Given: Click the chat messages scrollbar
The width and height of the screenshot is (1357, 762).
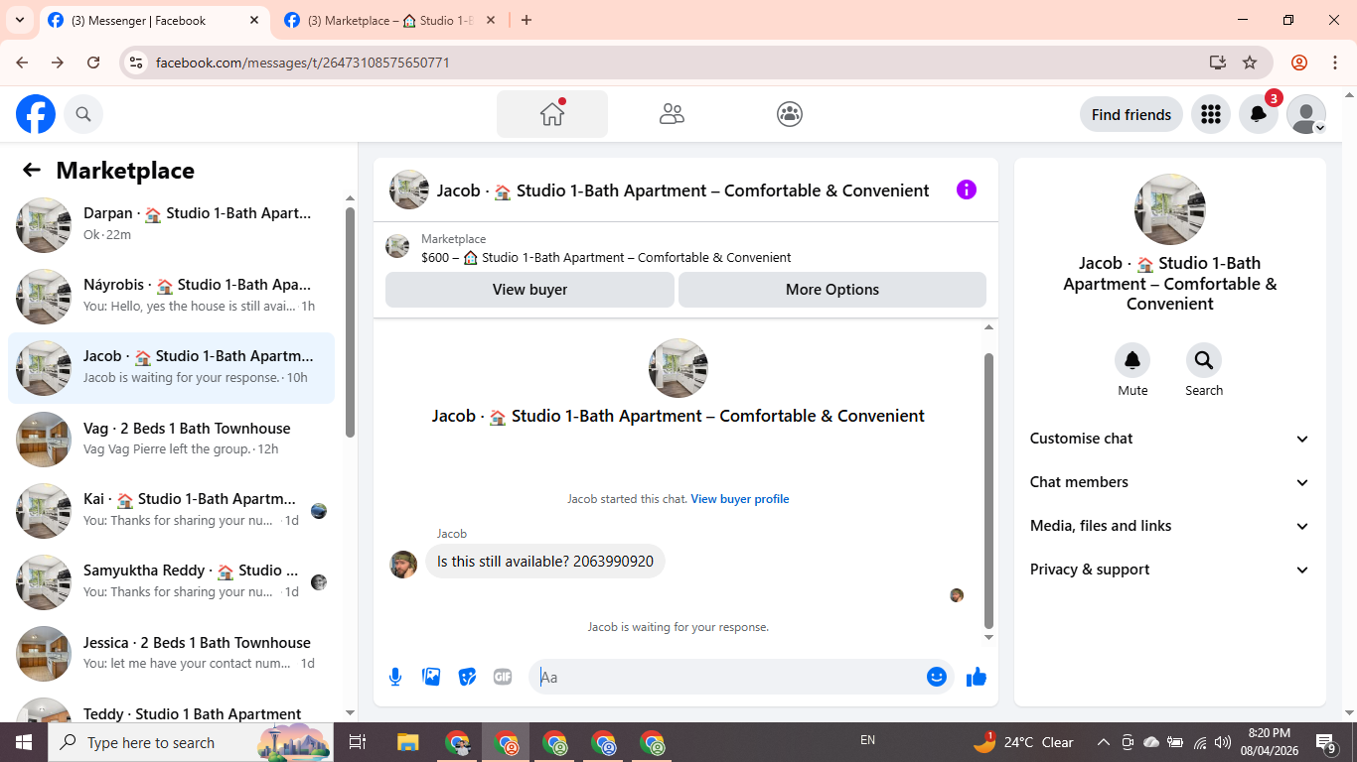Looking at the screenshot, I should point(988,491).
